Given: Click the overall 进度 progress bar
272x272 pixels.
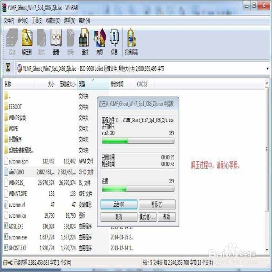Looking at the screenshot, I should click(138, 189).
